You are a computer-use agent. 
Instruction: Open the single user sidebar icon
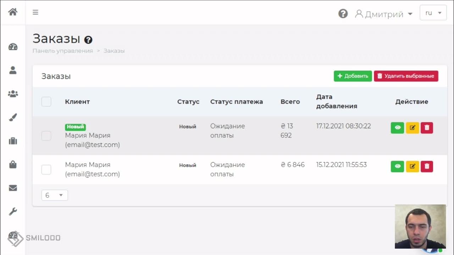13,70
